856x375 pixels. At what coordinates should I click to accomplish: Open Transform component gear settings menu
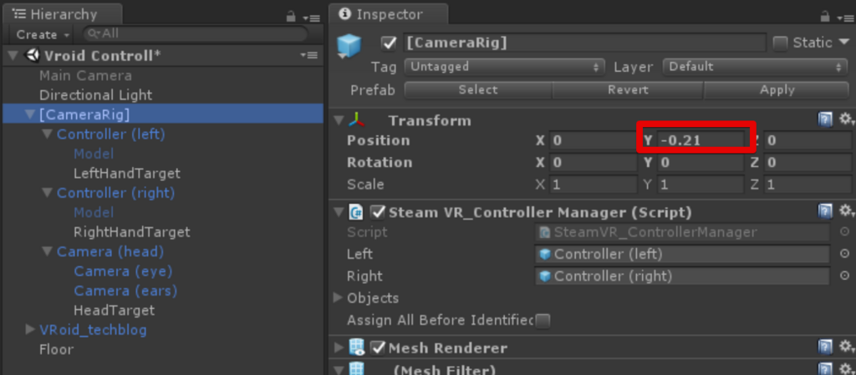tap(846, 120)
